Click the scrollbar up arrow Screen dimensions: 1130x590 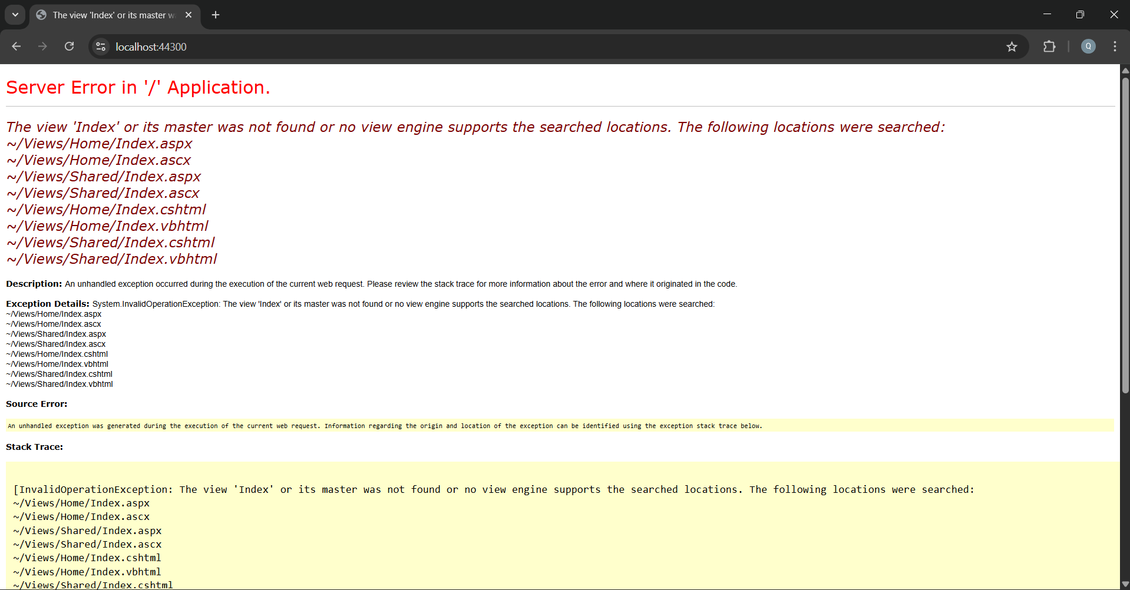click(1125, 70)
